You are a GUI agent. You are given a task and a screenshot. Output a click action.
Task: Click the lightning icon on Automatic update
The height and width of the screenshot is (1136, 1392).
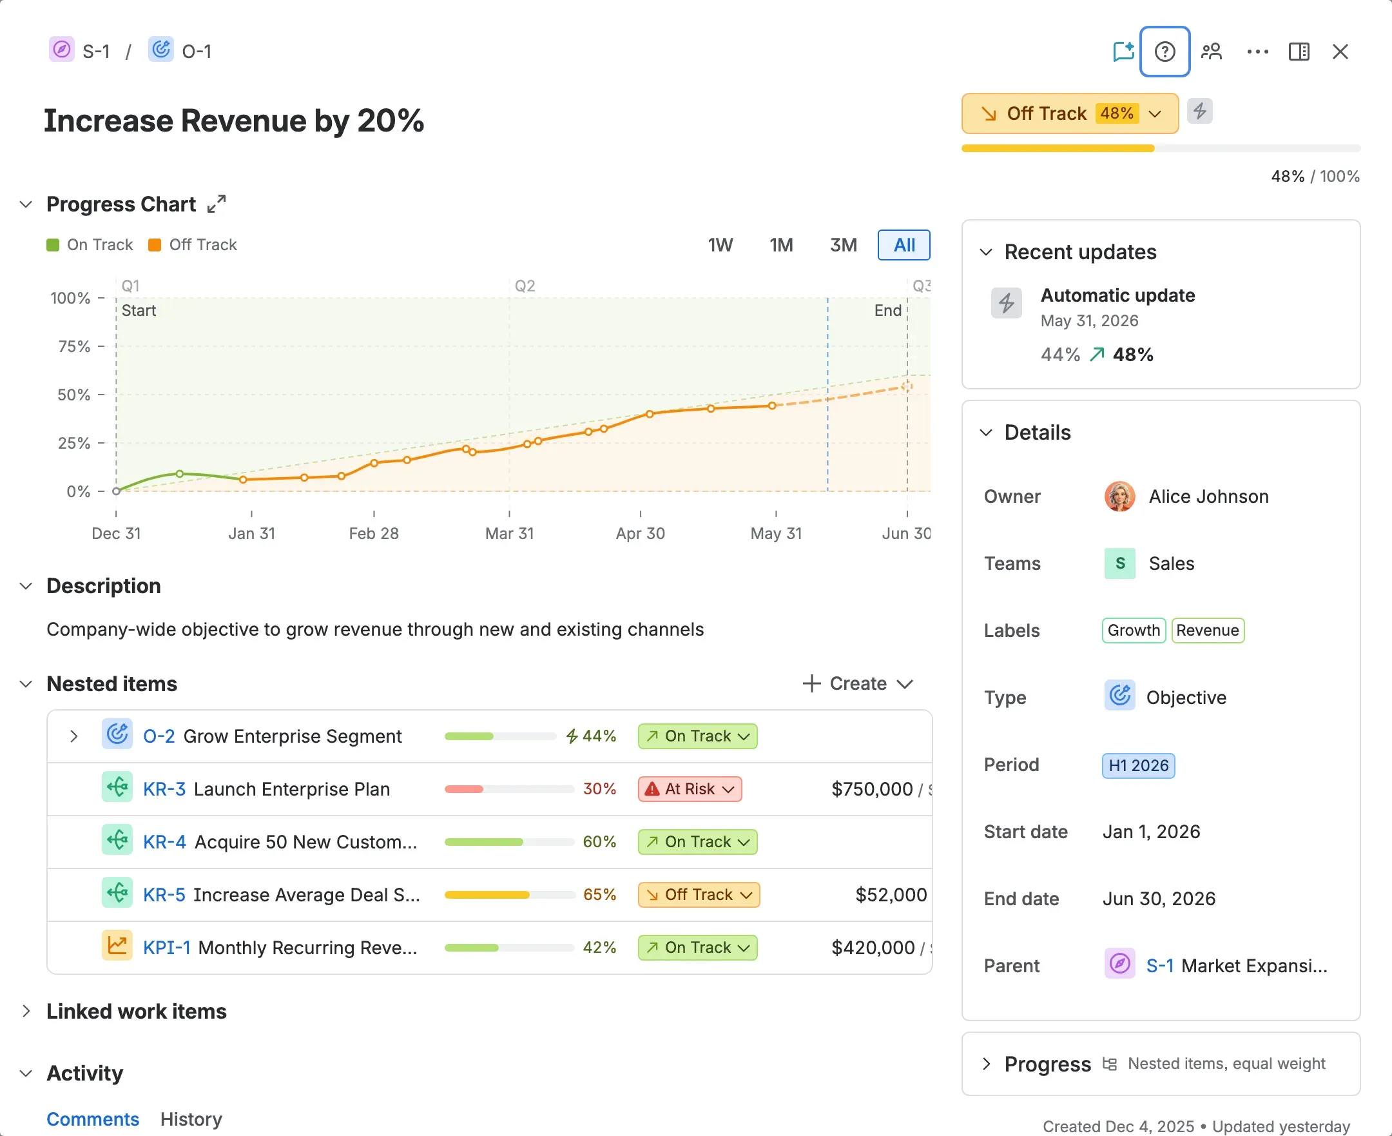click(1006, 302)
